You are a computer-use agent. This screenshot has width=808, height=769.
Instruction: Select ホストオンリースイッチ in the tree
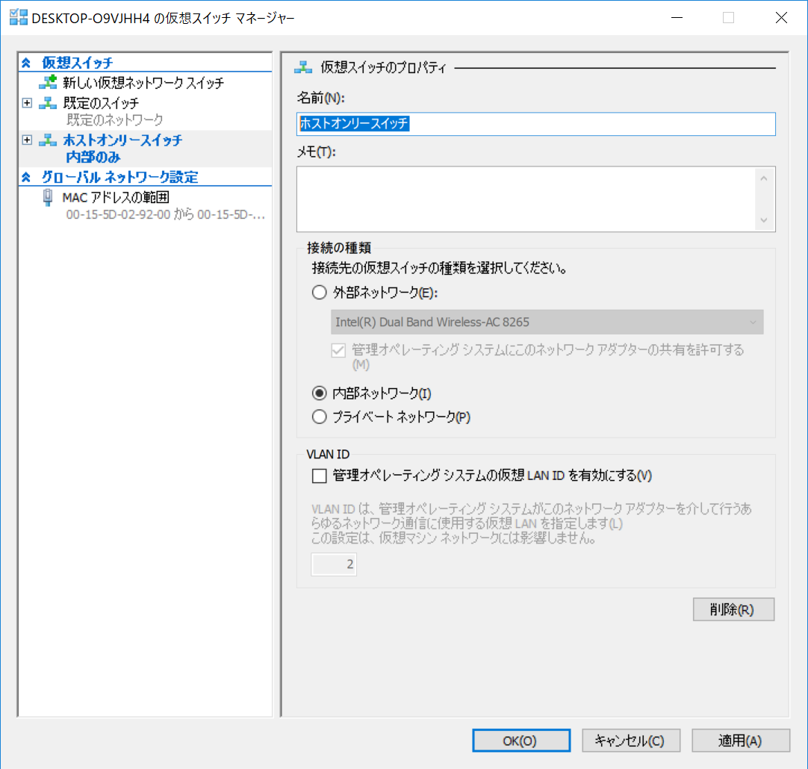point(122,140)
